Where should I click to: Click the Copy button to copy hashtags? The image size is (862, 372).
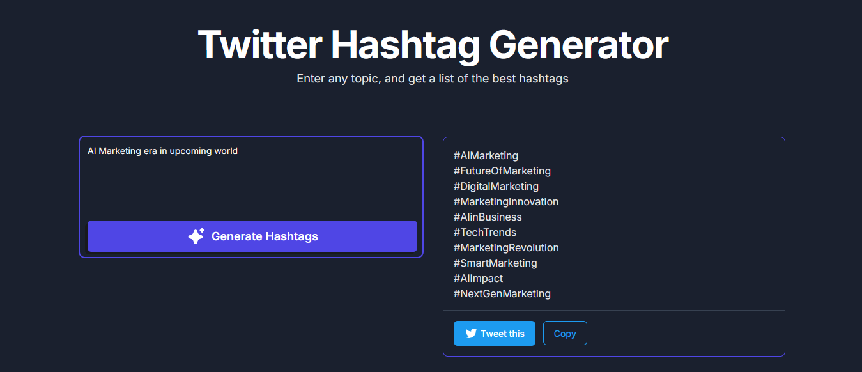[x=565, y=333]
